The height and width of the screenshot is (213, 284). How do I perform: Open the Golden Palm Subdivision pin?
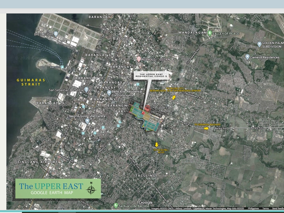(x=259, y=44)
